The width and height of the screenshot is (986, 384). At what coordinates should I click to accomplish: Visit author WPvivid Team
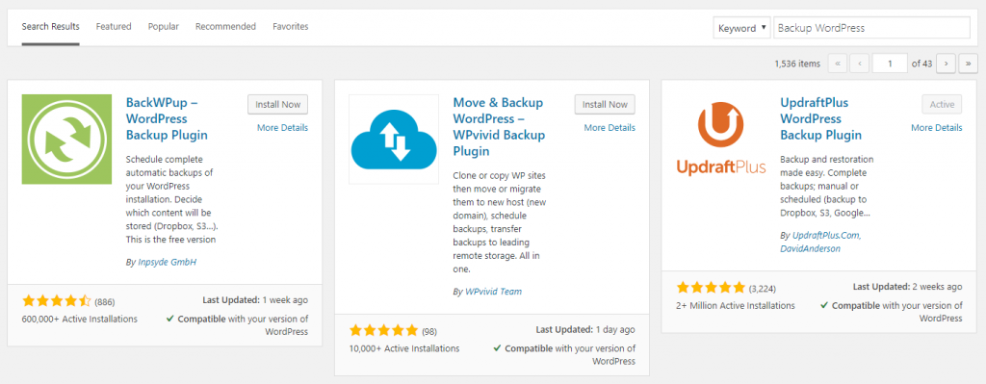tap(494, 292)
